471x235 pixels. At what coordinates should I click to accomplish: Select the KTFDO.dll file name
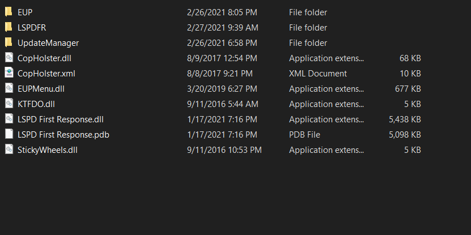click(x=36, y=104)
